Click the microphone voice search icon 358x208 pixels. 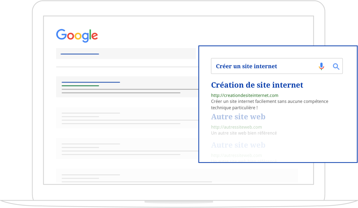(321, 66)
